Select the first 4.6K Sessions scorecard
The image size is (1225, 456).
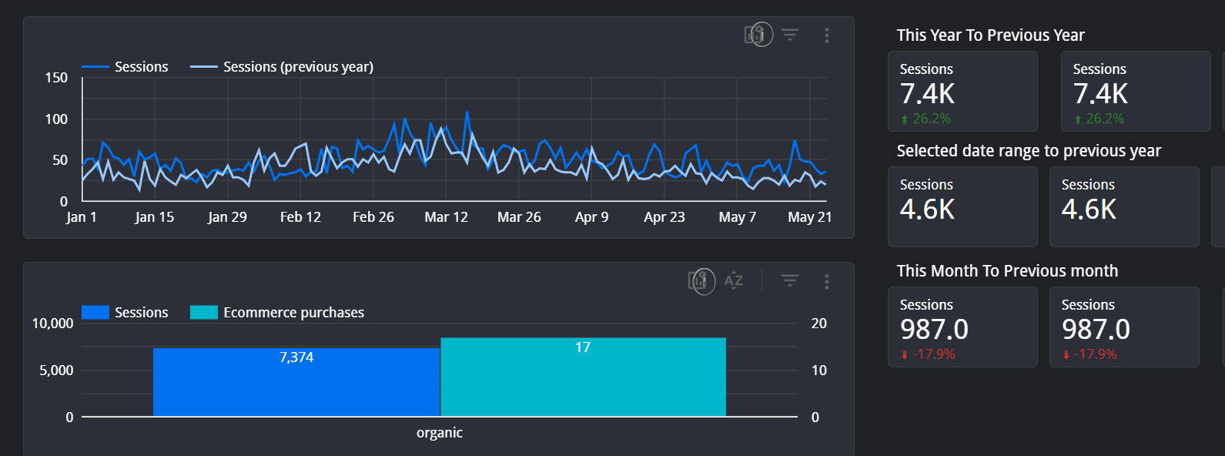tap(962, 206)
